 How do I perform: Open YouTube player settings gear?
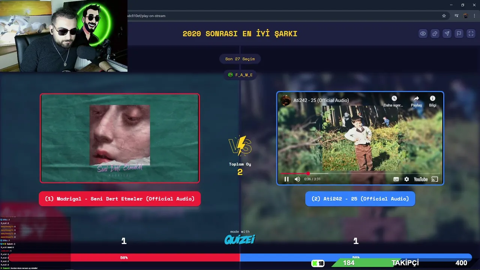point(406,179)
